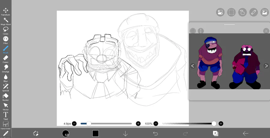The width and height of the screenshot is (270, 138).
Task: Redo the undone stroke
Action: click(185, 133)
